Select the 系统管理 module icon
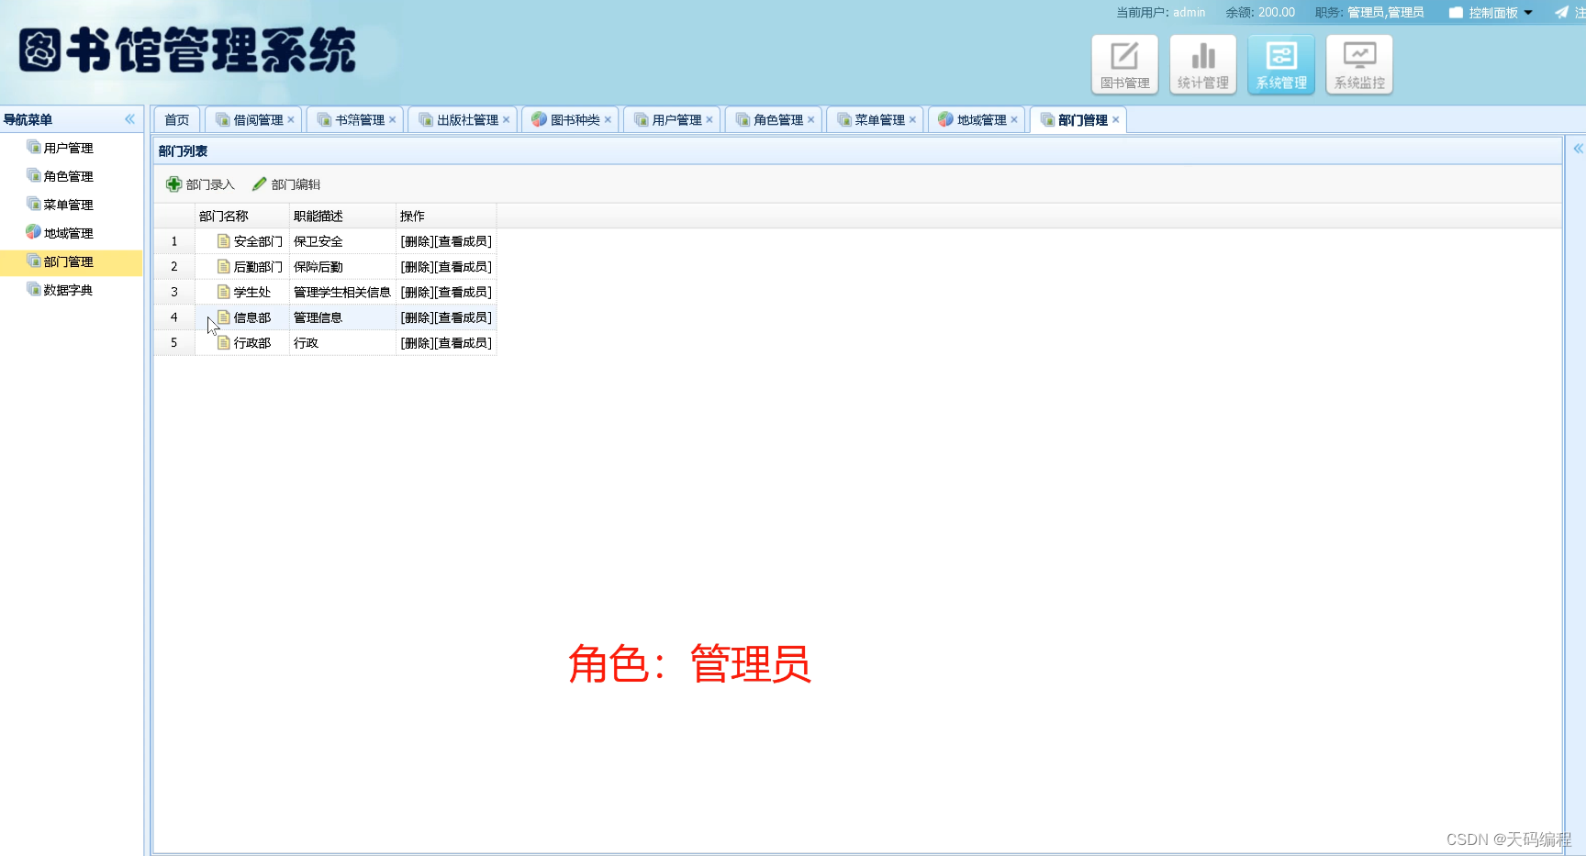The image size is (1586, 856). click(1281, 64)
